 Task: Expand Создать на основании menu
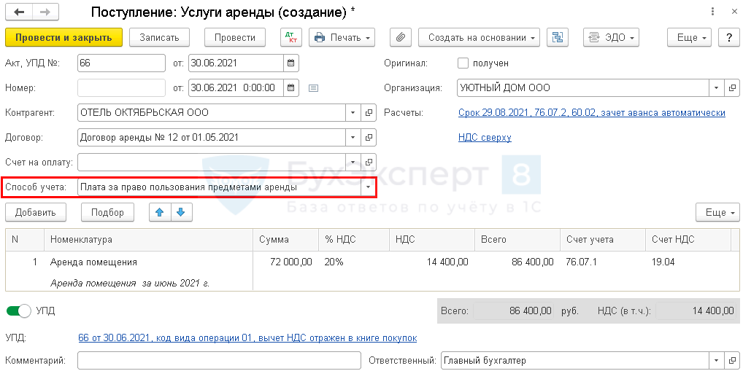pos(479,37)
